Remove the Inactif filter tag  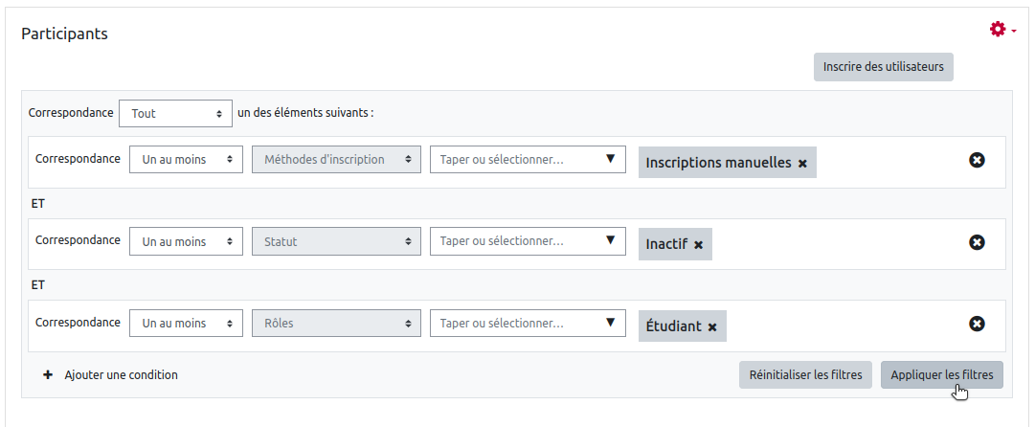pos(698,245)
